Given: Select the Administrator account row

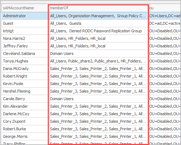Looking at the screenshot, I should pos(91,16).
